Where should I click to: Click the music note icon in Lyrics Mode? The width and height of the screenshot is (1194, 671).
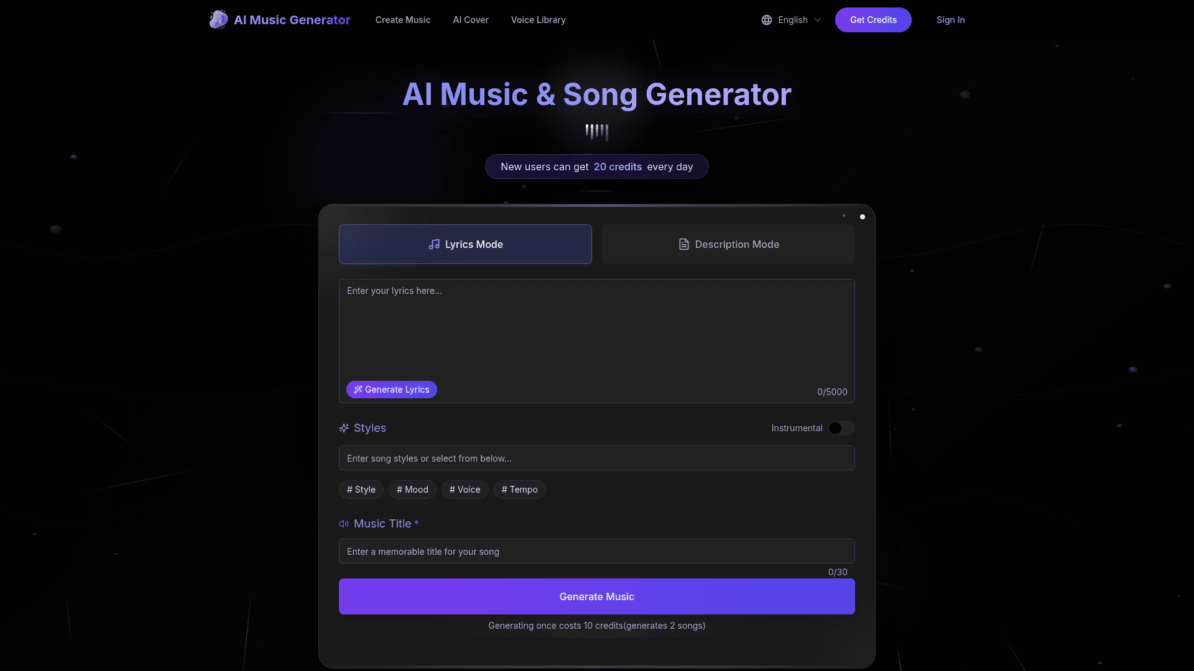(x=434, y=244)
